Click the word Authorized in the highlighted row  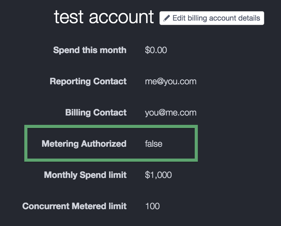click(x=104, y=144)
